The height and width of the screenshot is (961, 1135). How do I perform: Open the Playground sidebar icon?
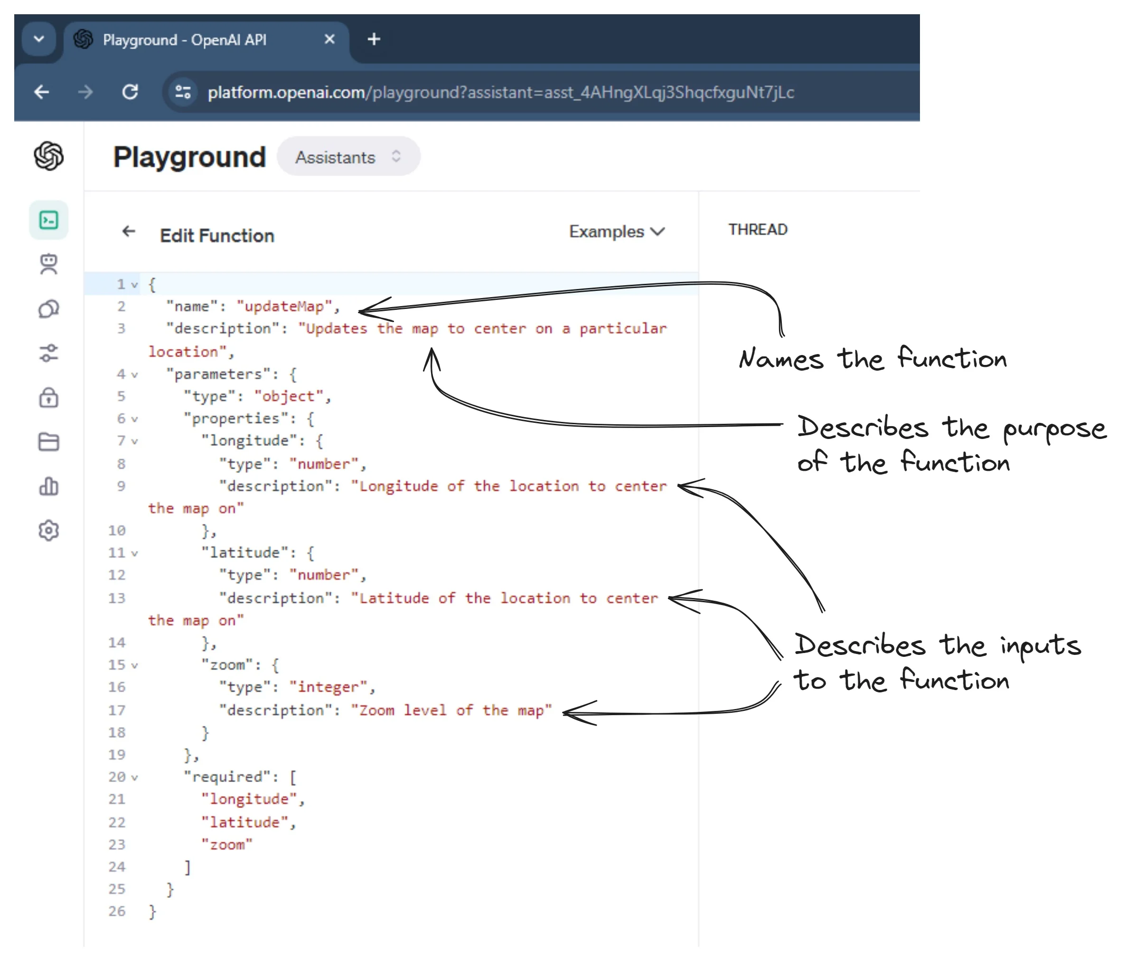click(48, 220)
